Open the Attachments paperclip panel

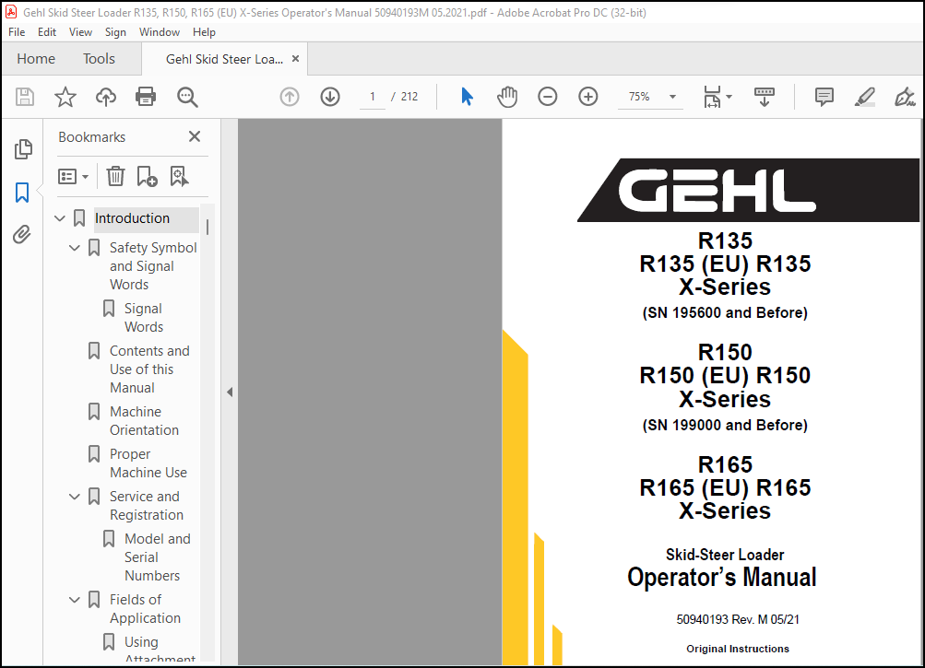pos(22,235)
